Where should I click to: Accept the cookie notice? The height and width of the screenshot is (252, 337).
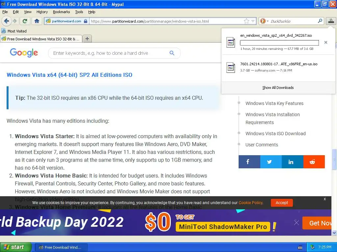coord(282,203)
